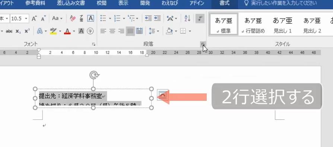Open the change case Aa dropdown
Screen dimensions: 333x147
[x=57, y=19]
